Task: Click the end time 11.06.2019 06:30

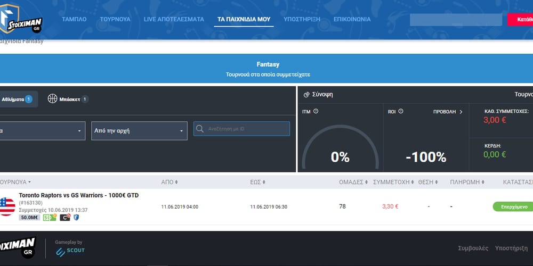Action: pos(269,206)
